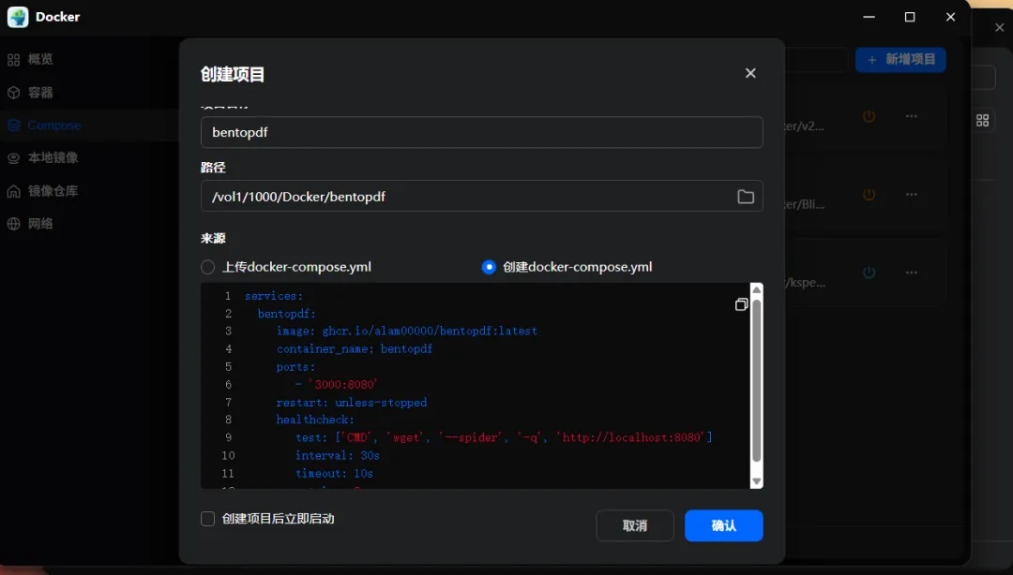1013x575 pixels.
Task: Click the 确认 confirm button
Action: pos(723,526)
